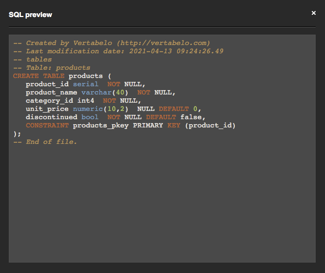Click the numeric data type keyword
Viewport: 325px width, 273px height.
tap(88, 109)
